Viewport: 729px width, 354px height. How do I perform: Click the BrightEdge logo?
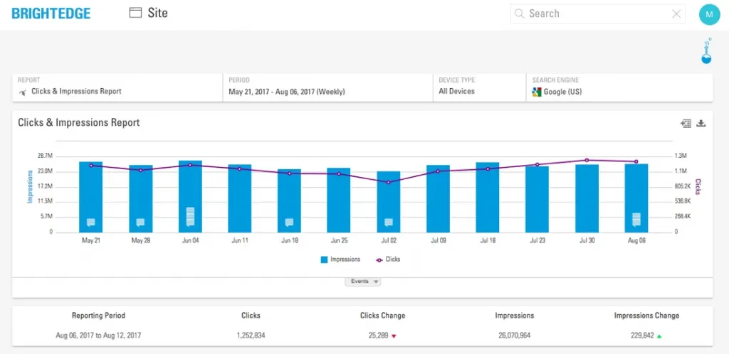click(x=51, y=14)
